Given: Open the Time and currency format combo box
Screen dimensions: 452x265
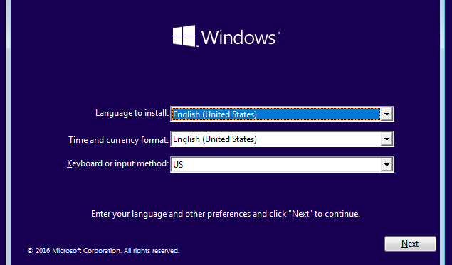Looking at the screenshot, I should (282, 139).
